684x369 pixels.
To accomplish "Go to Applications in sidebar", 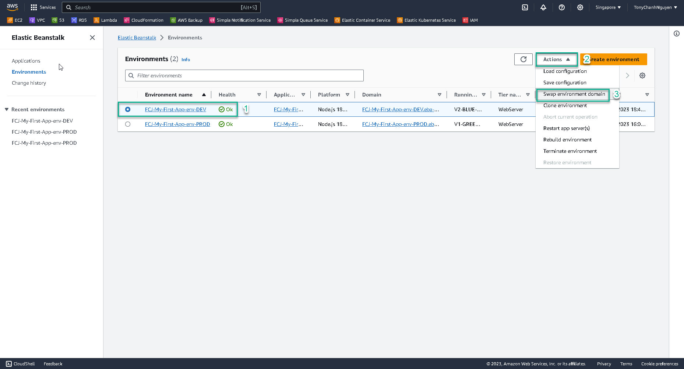I will click(26, 61).
